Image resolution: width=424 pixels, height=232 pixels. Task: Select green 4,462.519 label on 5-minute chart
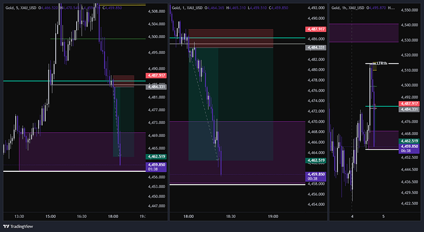[x=156, y=157]
